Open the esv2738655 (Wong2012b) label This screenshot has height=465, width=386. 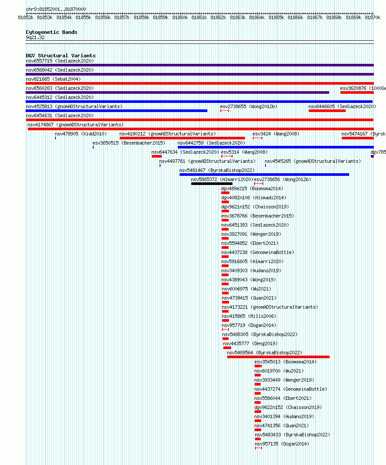pyautogui.click(x=249, y=106)
